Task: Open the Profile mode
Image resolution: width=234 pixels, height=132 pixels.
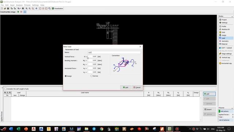Action: pyautogui.click(x=226, y=26)
